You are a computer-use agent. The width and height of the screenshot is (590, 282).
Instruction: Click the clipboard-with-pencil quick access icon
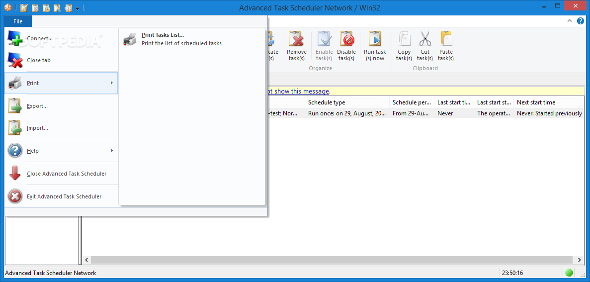tap(24, 7)
